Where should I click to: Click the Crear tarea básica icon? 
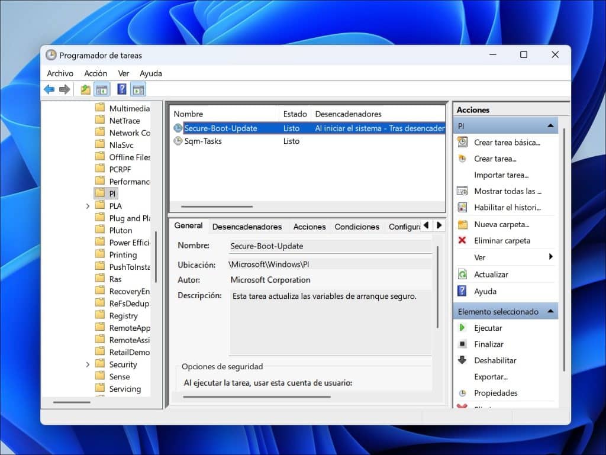point(462,142)
